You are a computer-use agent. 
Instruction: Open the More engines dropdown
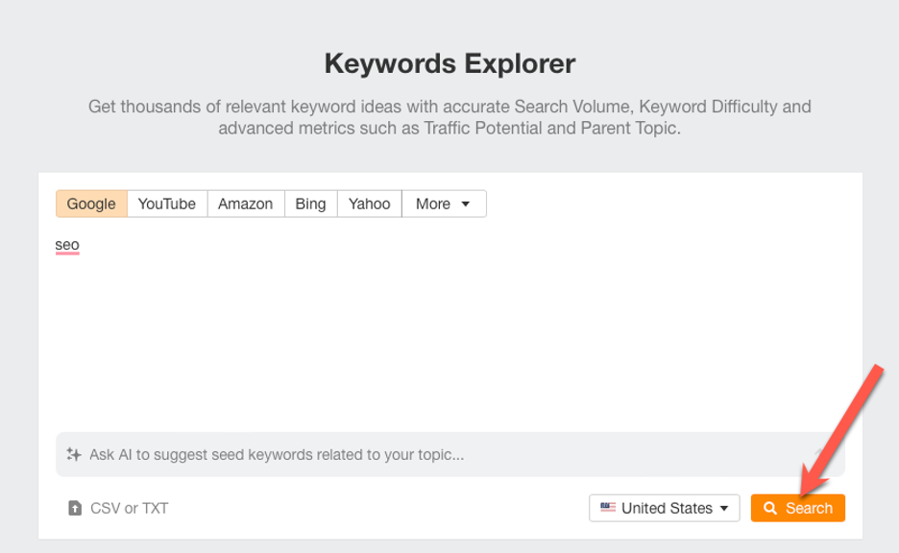(443, 204)
